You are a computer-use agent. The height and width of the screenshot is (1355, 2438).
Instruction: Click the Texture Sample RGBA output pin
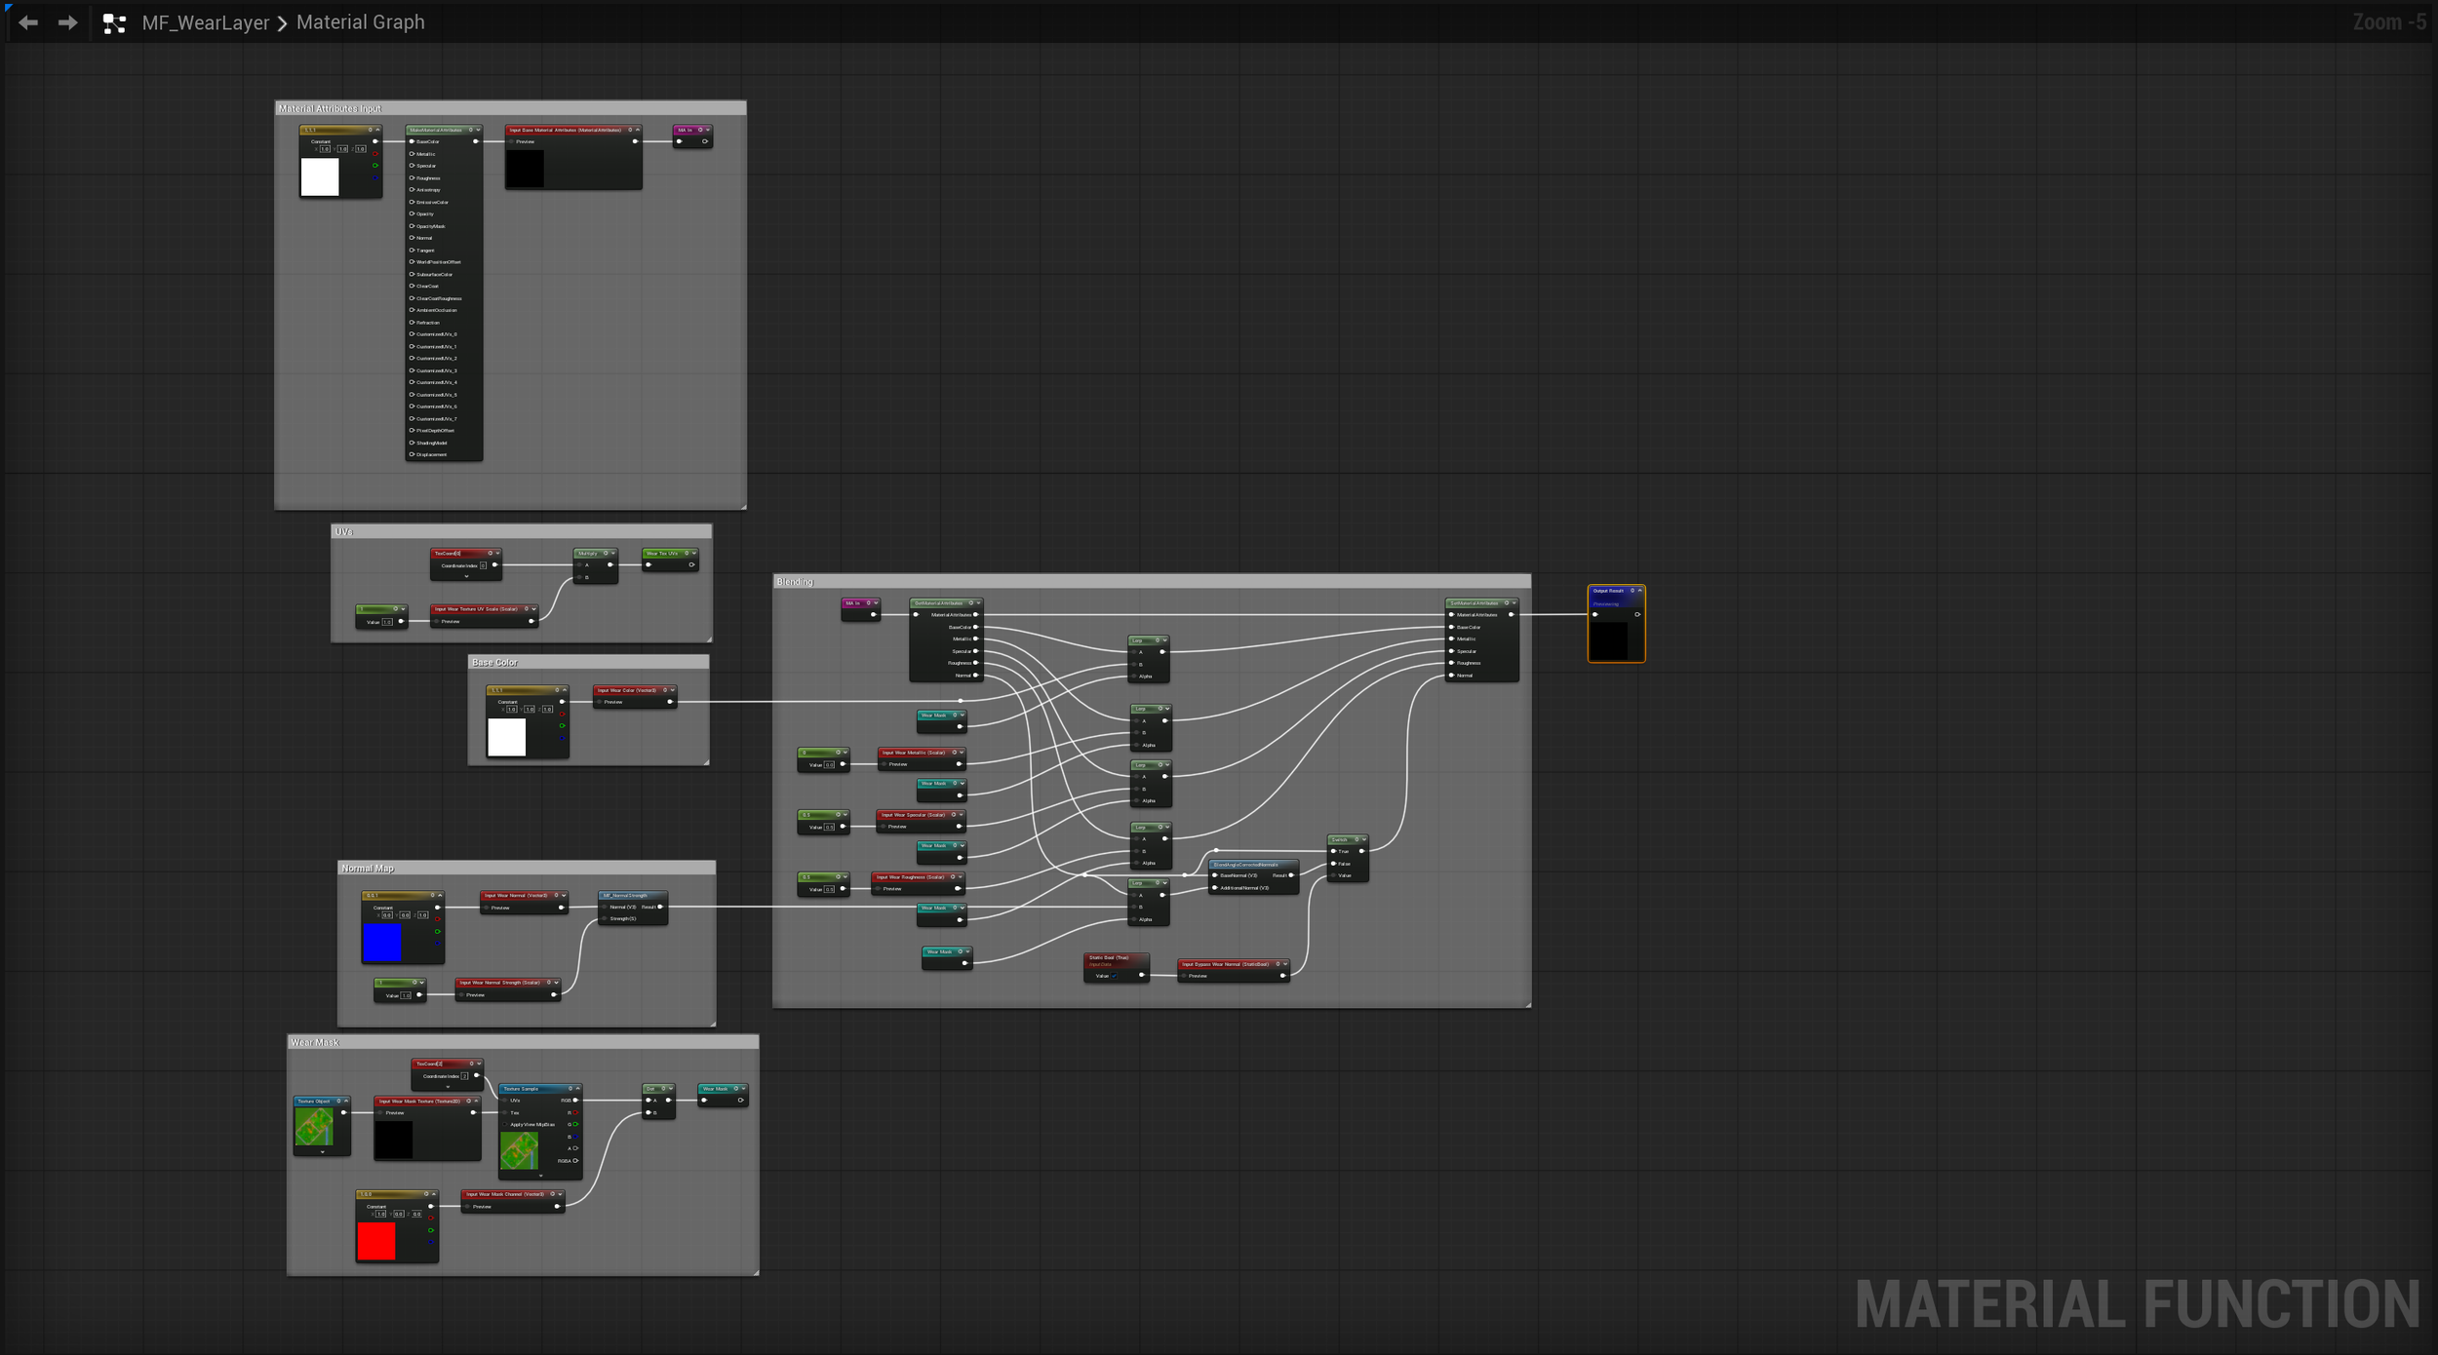point(575,1161)
